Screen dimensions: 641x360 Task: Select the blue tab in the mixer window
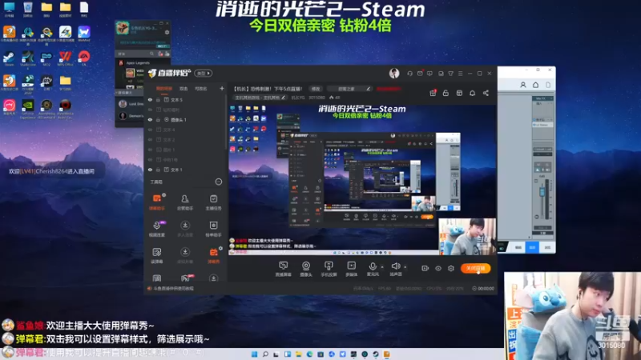pyautogui.click(x=532, y=247)
